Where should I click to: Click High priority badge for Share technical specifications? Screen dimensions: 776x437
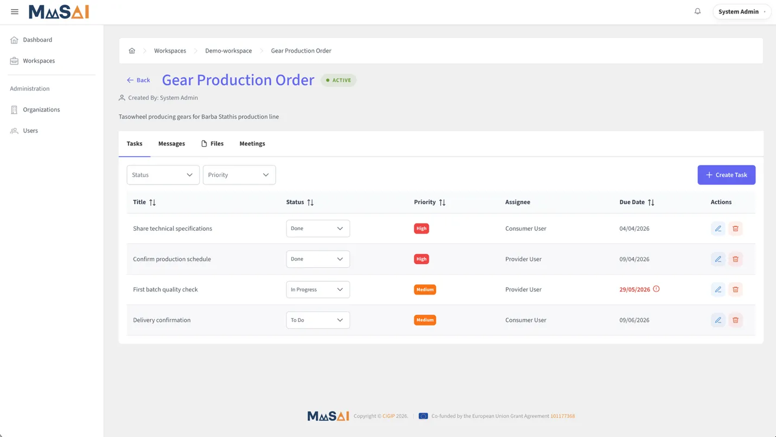click(422, 229)
